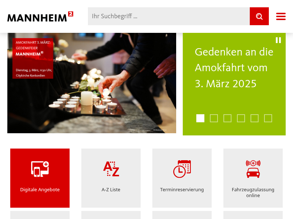The height and width of the screenshot is (219, 293).
Task: Click the Terminreservierung clock calendar icon
Action: pyautogui.click(x=182, y=169)
